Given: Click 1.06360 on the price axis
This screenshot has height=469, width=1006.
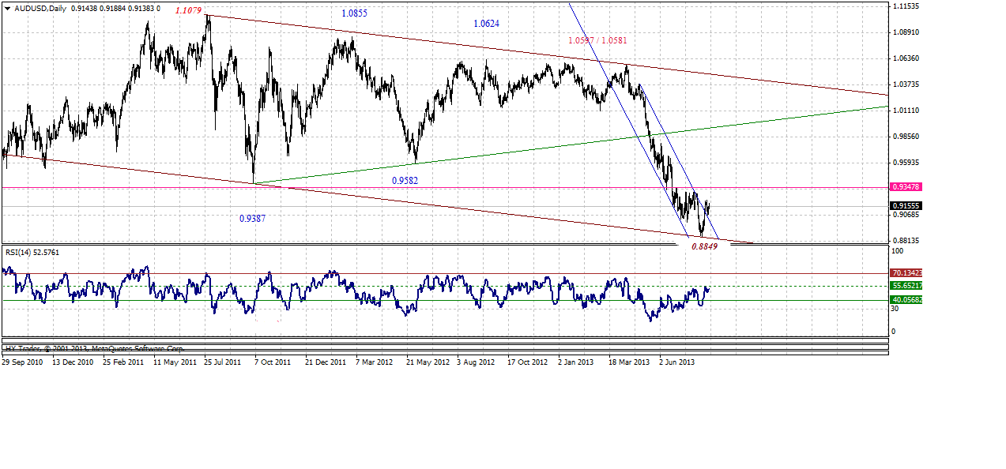Looking at the screenshot, I should (x=906, y=58).
